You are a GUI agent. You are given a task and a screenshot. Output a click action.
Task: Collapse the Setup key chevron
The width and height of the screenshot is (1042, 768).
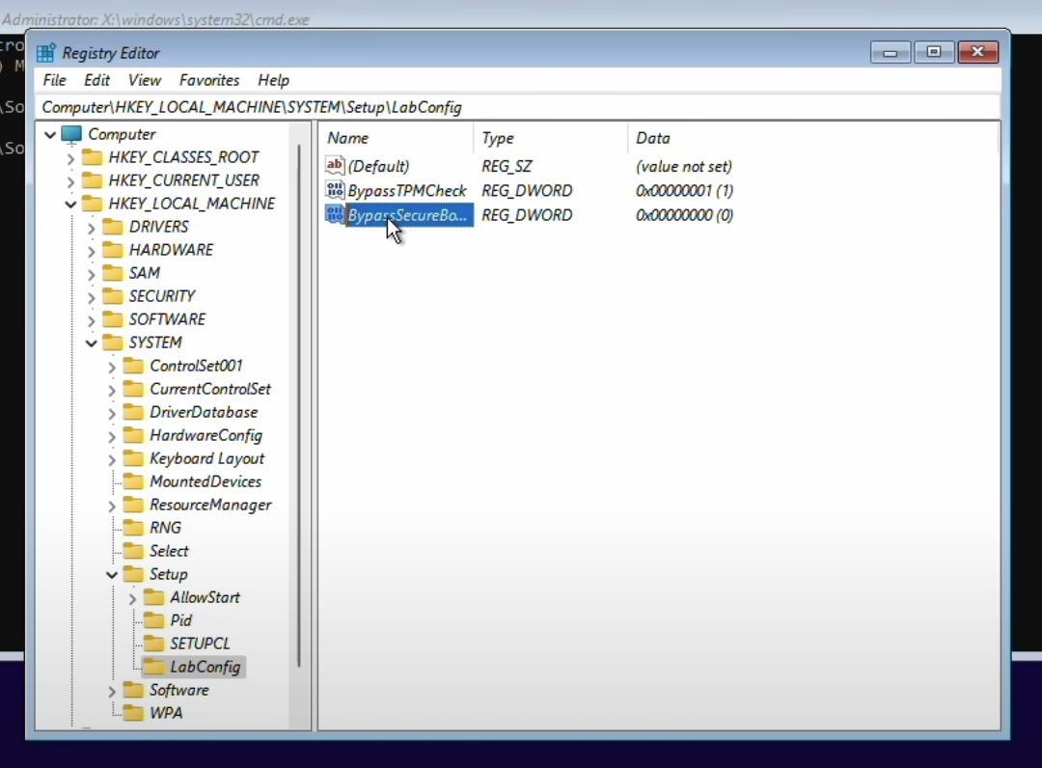pyautogui.click(x=112, y=575)
